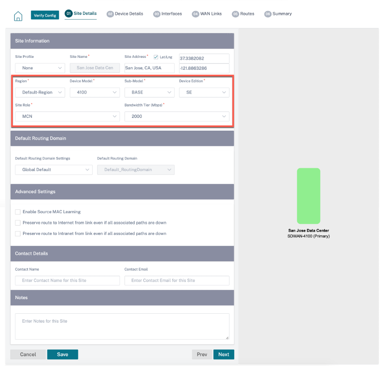Open the Device Model dropdown
384x366 pixels.
95,92
